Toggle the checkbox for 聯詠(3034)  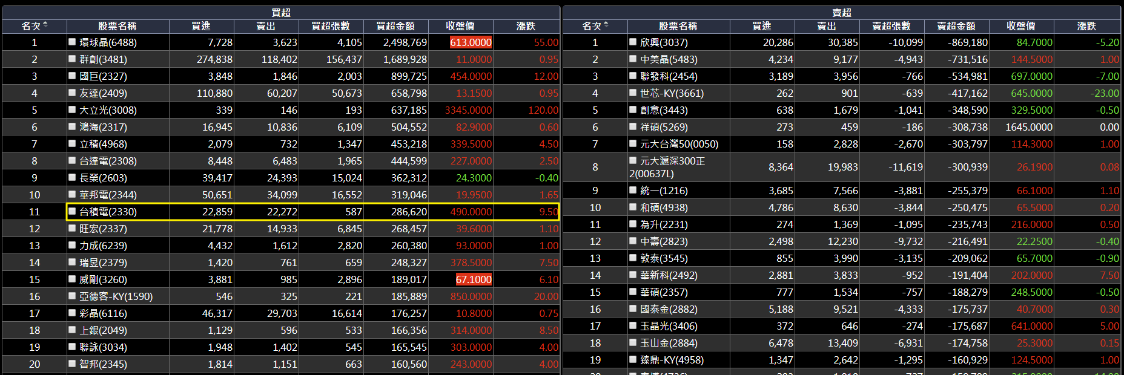pyautogui.click(x=72, y=347)
